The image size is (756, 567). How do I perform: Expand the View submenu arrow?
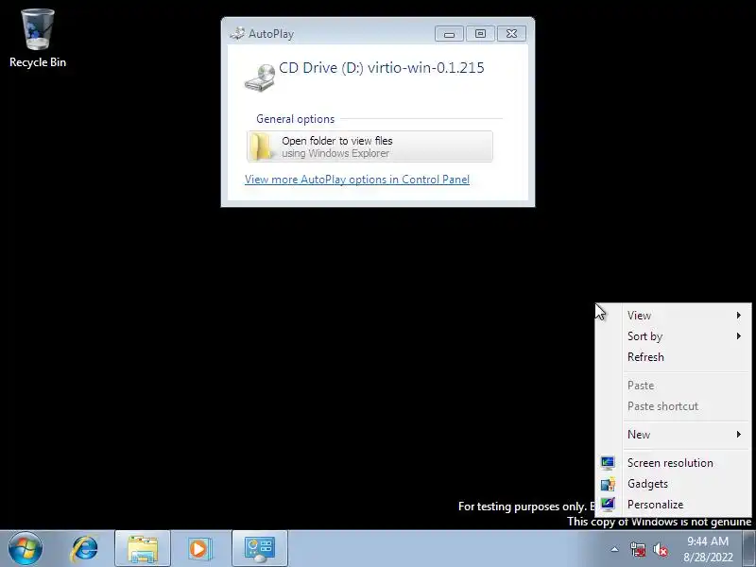739,316
